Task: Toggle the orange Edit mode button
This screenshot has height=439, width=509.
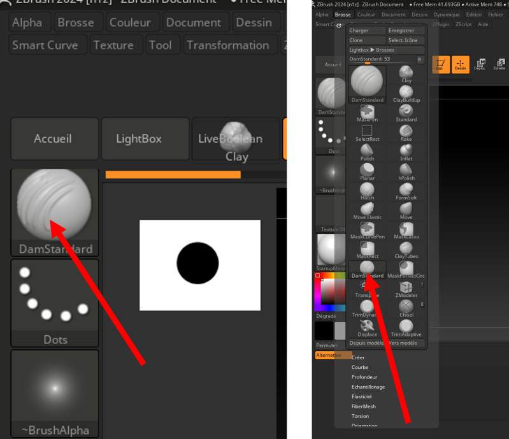Action: tap(441, 64)
